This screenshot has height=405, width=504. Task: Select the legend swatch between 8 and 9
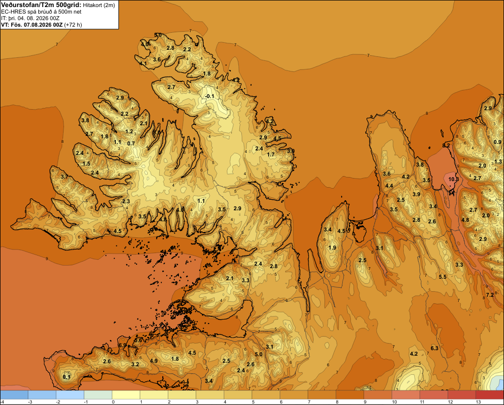pyautogui.click(x=350, y=395)
